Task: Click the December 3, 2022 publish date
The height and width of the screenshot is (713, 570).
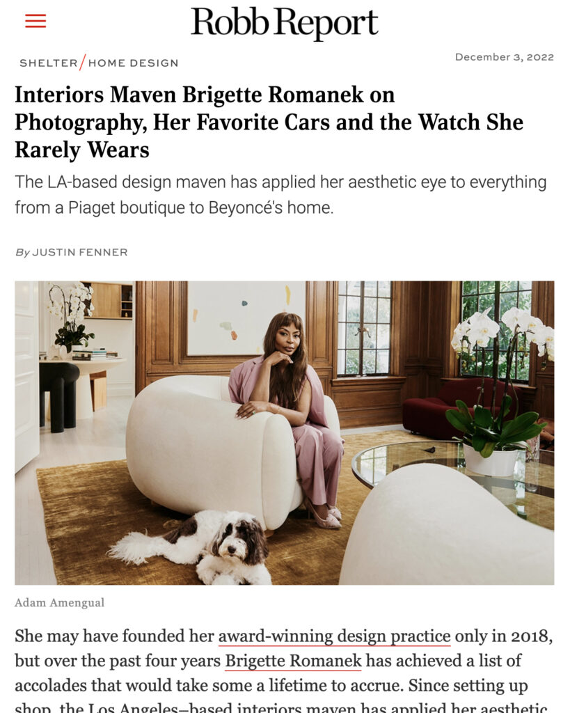Action: (505, 57)
